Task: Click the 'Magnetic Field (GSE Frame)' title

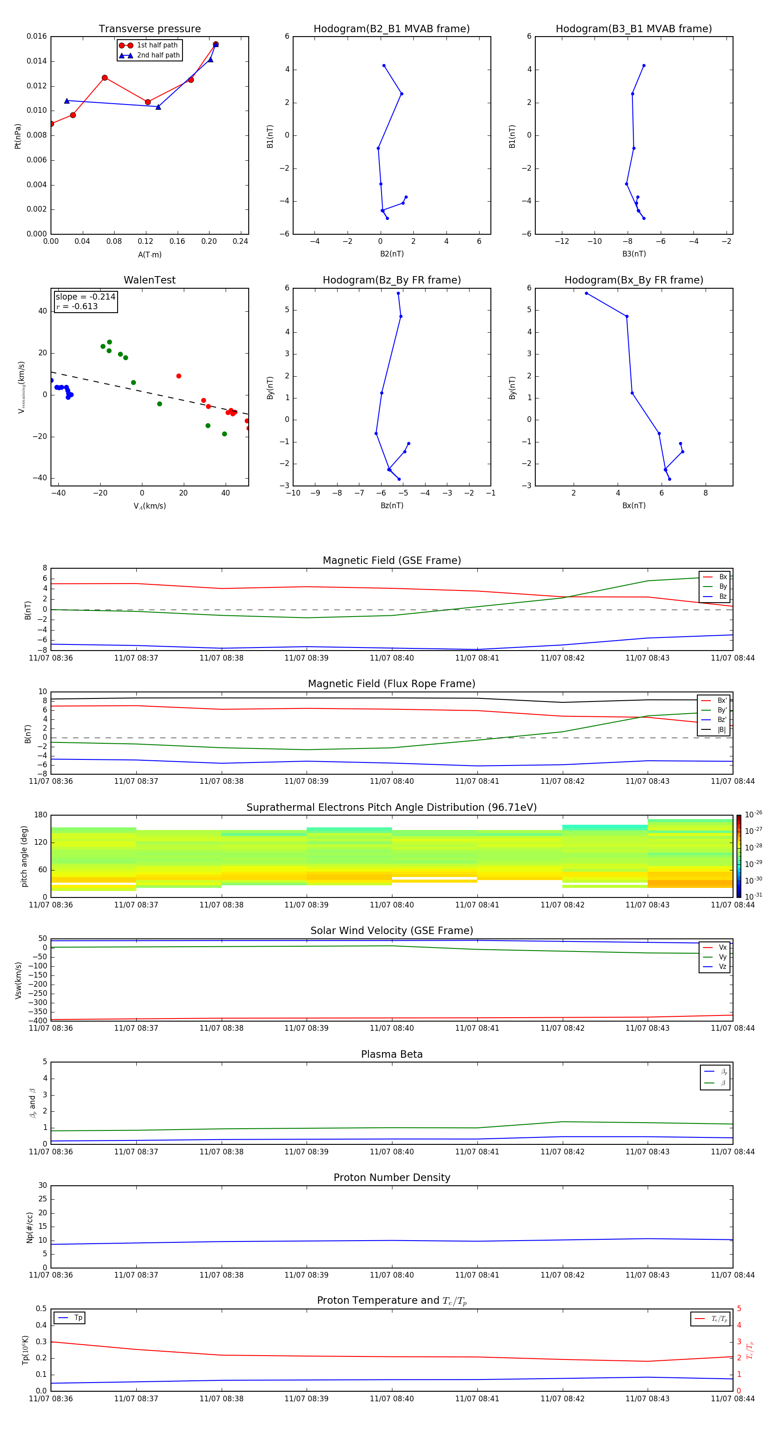Action: 392,560
